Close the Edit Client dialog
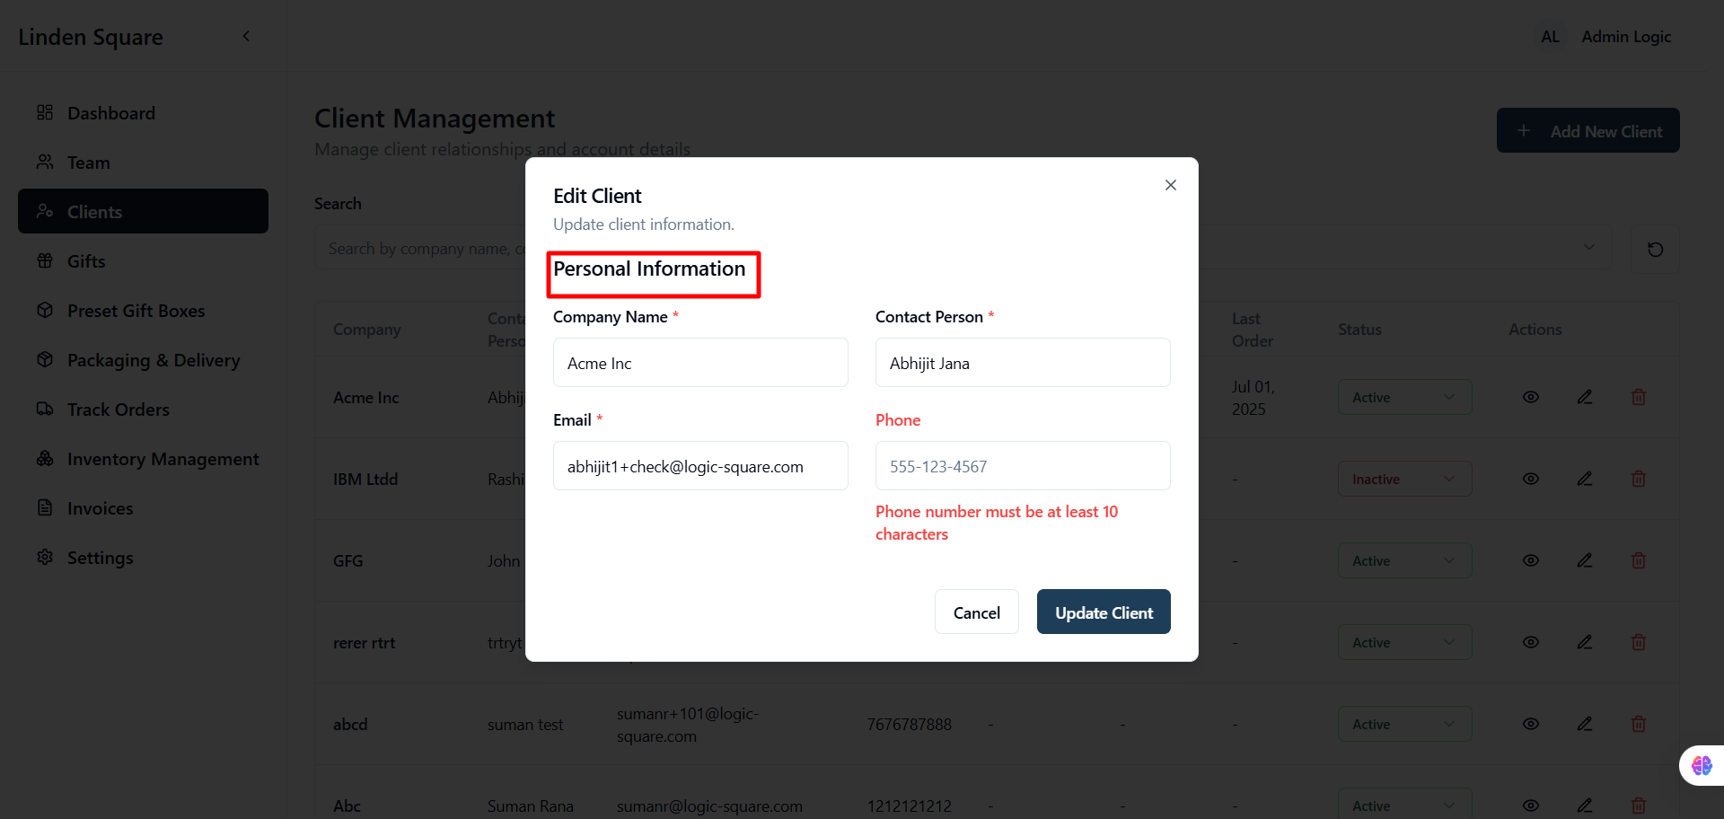Viewport: 1724px width, 819px height. click(x=1170, y=185)
